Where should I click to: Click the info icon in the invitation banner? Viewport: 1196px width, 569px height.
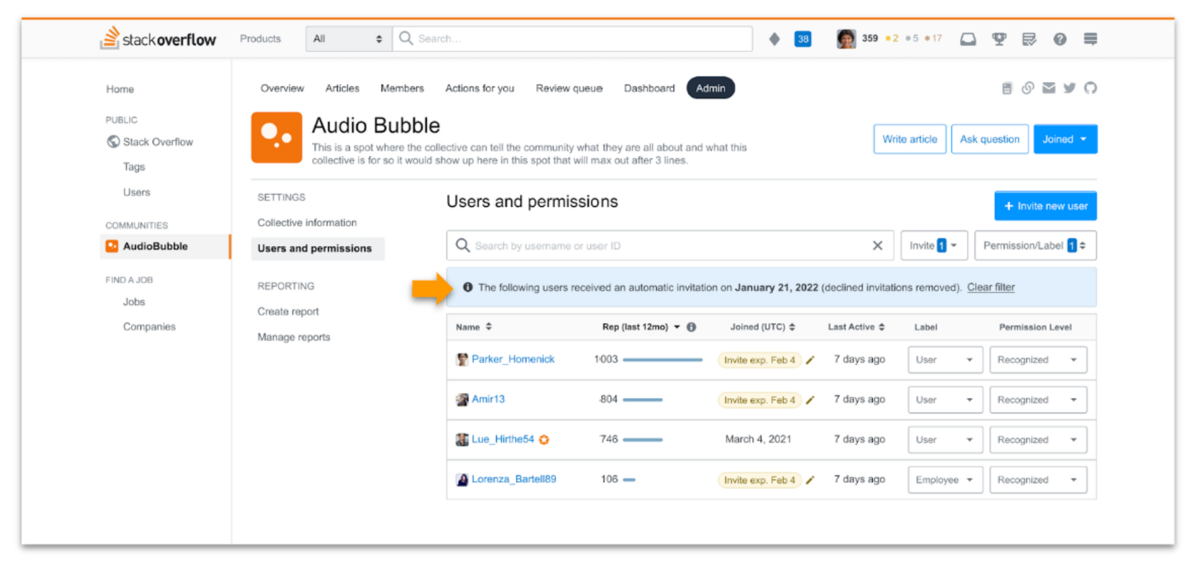click(x=468, y=287)
